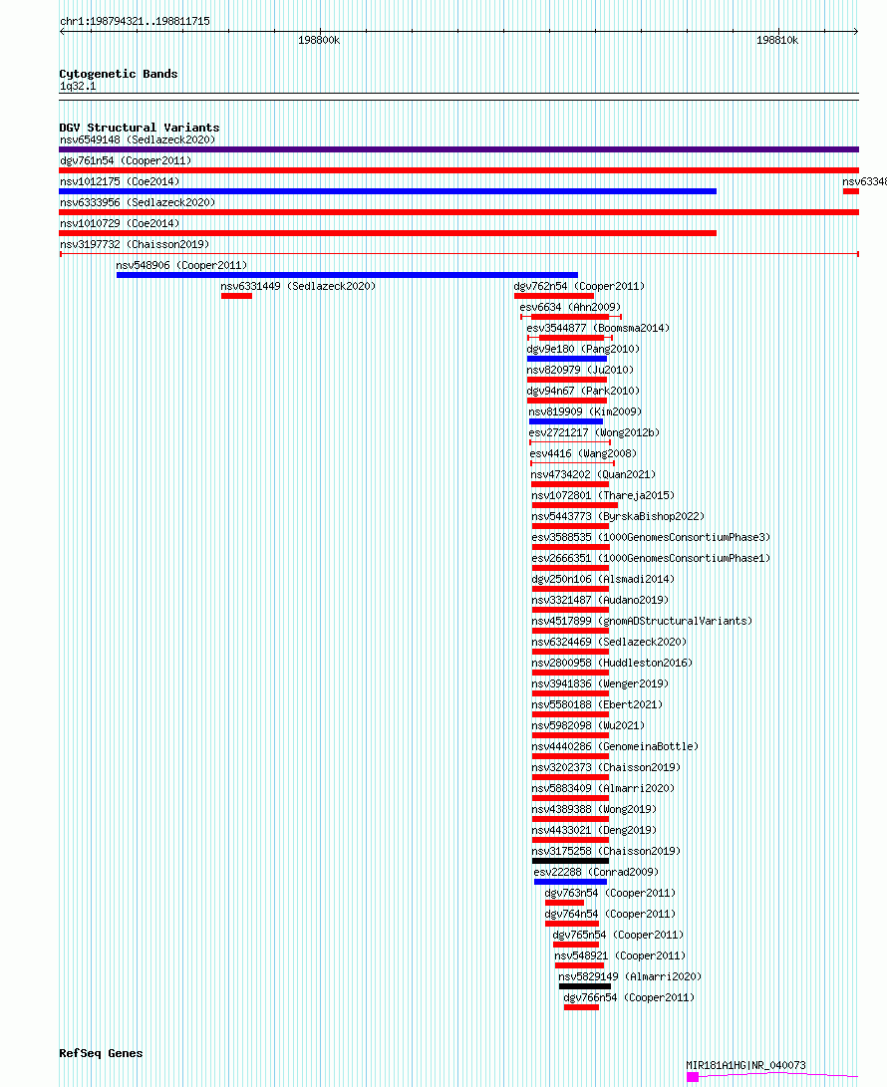Select the dgv250n106 (Alsmadi2014) variant label
The width and height of the screenshot is (887, 1087).
pos(603,580)
